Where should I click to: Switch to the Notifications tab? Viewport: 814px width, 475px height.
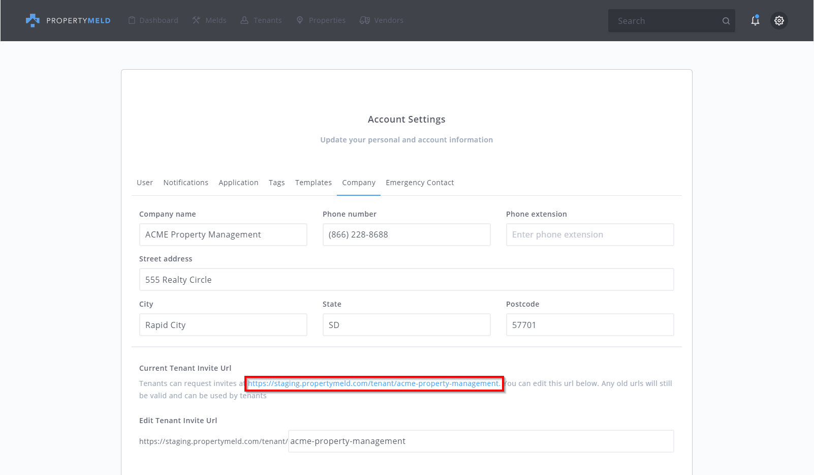coord(186,183)
